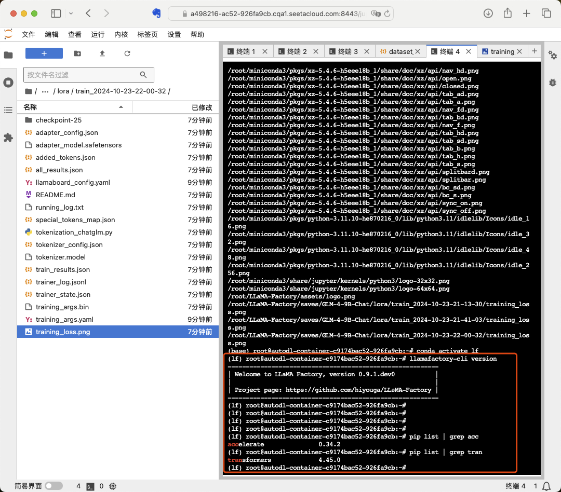Refresh the file browser list
This screenshot has height=492, width=561.
[127, 53]
